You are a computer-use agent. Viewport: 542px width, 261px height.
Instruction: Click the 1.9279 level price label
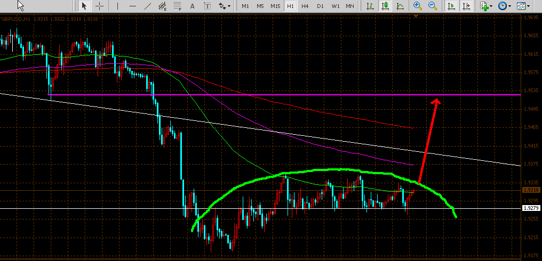[531, 208]
